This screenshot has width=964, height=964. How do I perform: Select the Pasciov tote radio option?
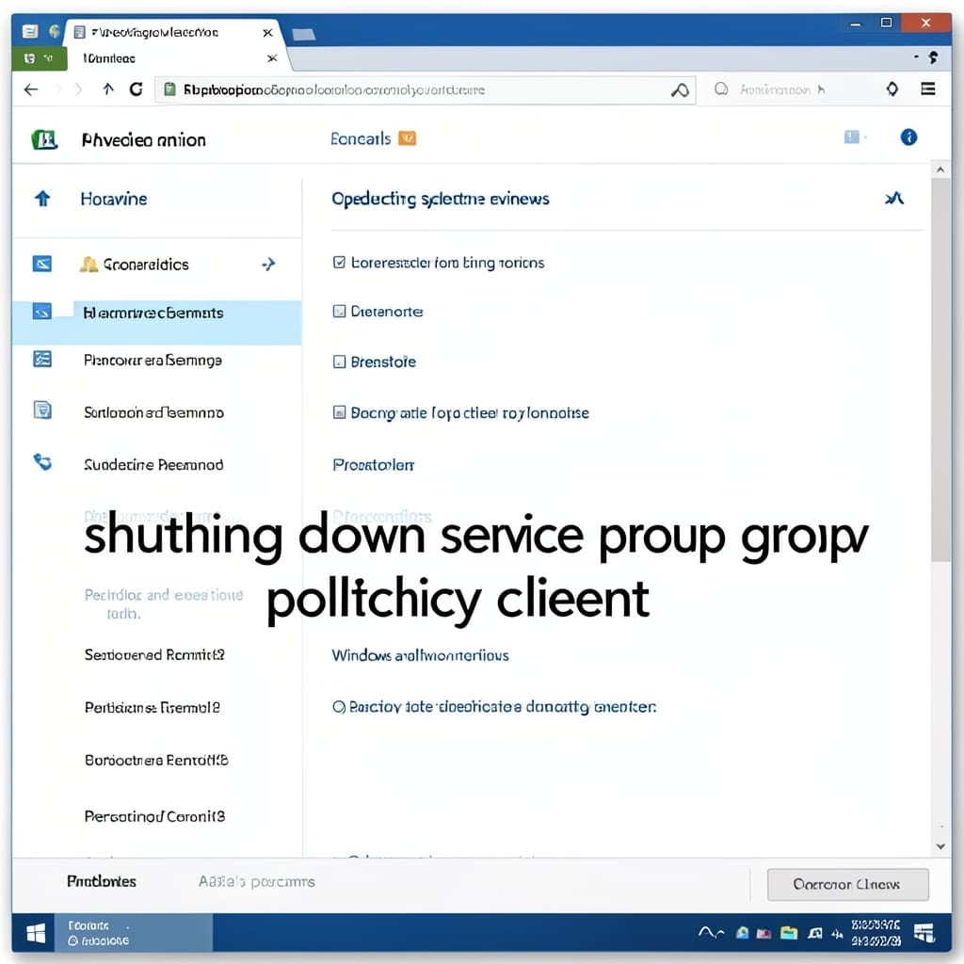339,707
